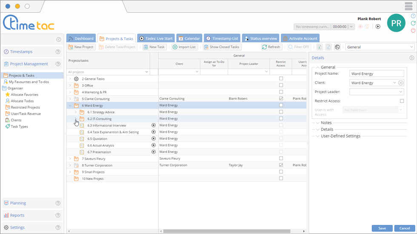417x234 pixels.
Task: Open help for Reports section
Action: 58,215
